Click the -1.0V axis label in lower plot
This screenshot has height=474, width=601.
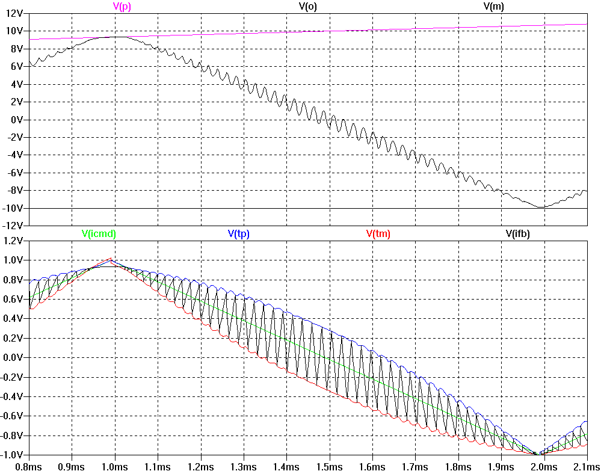[x=11, y=455]
